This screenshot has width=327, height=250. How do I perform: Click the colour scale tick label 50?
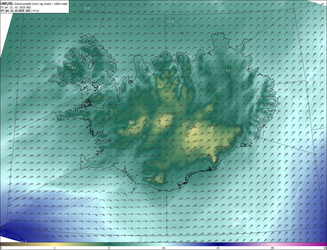tap(325, 248)
